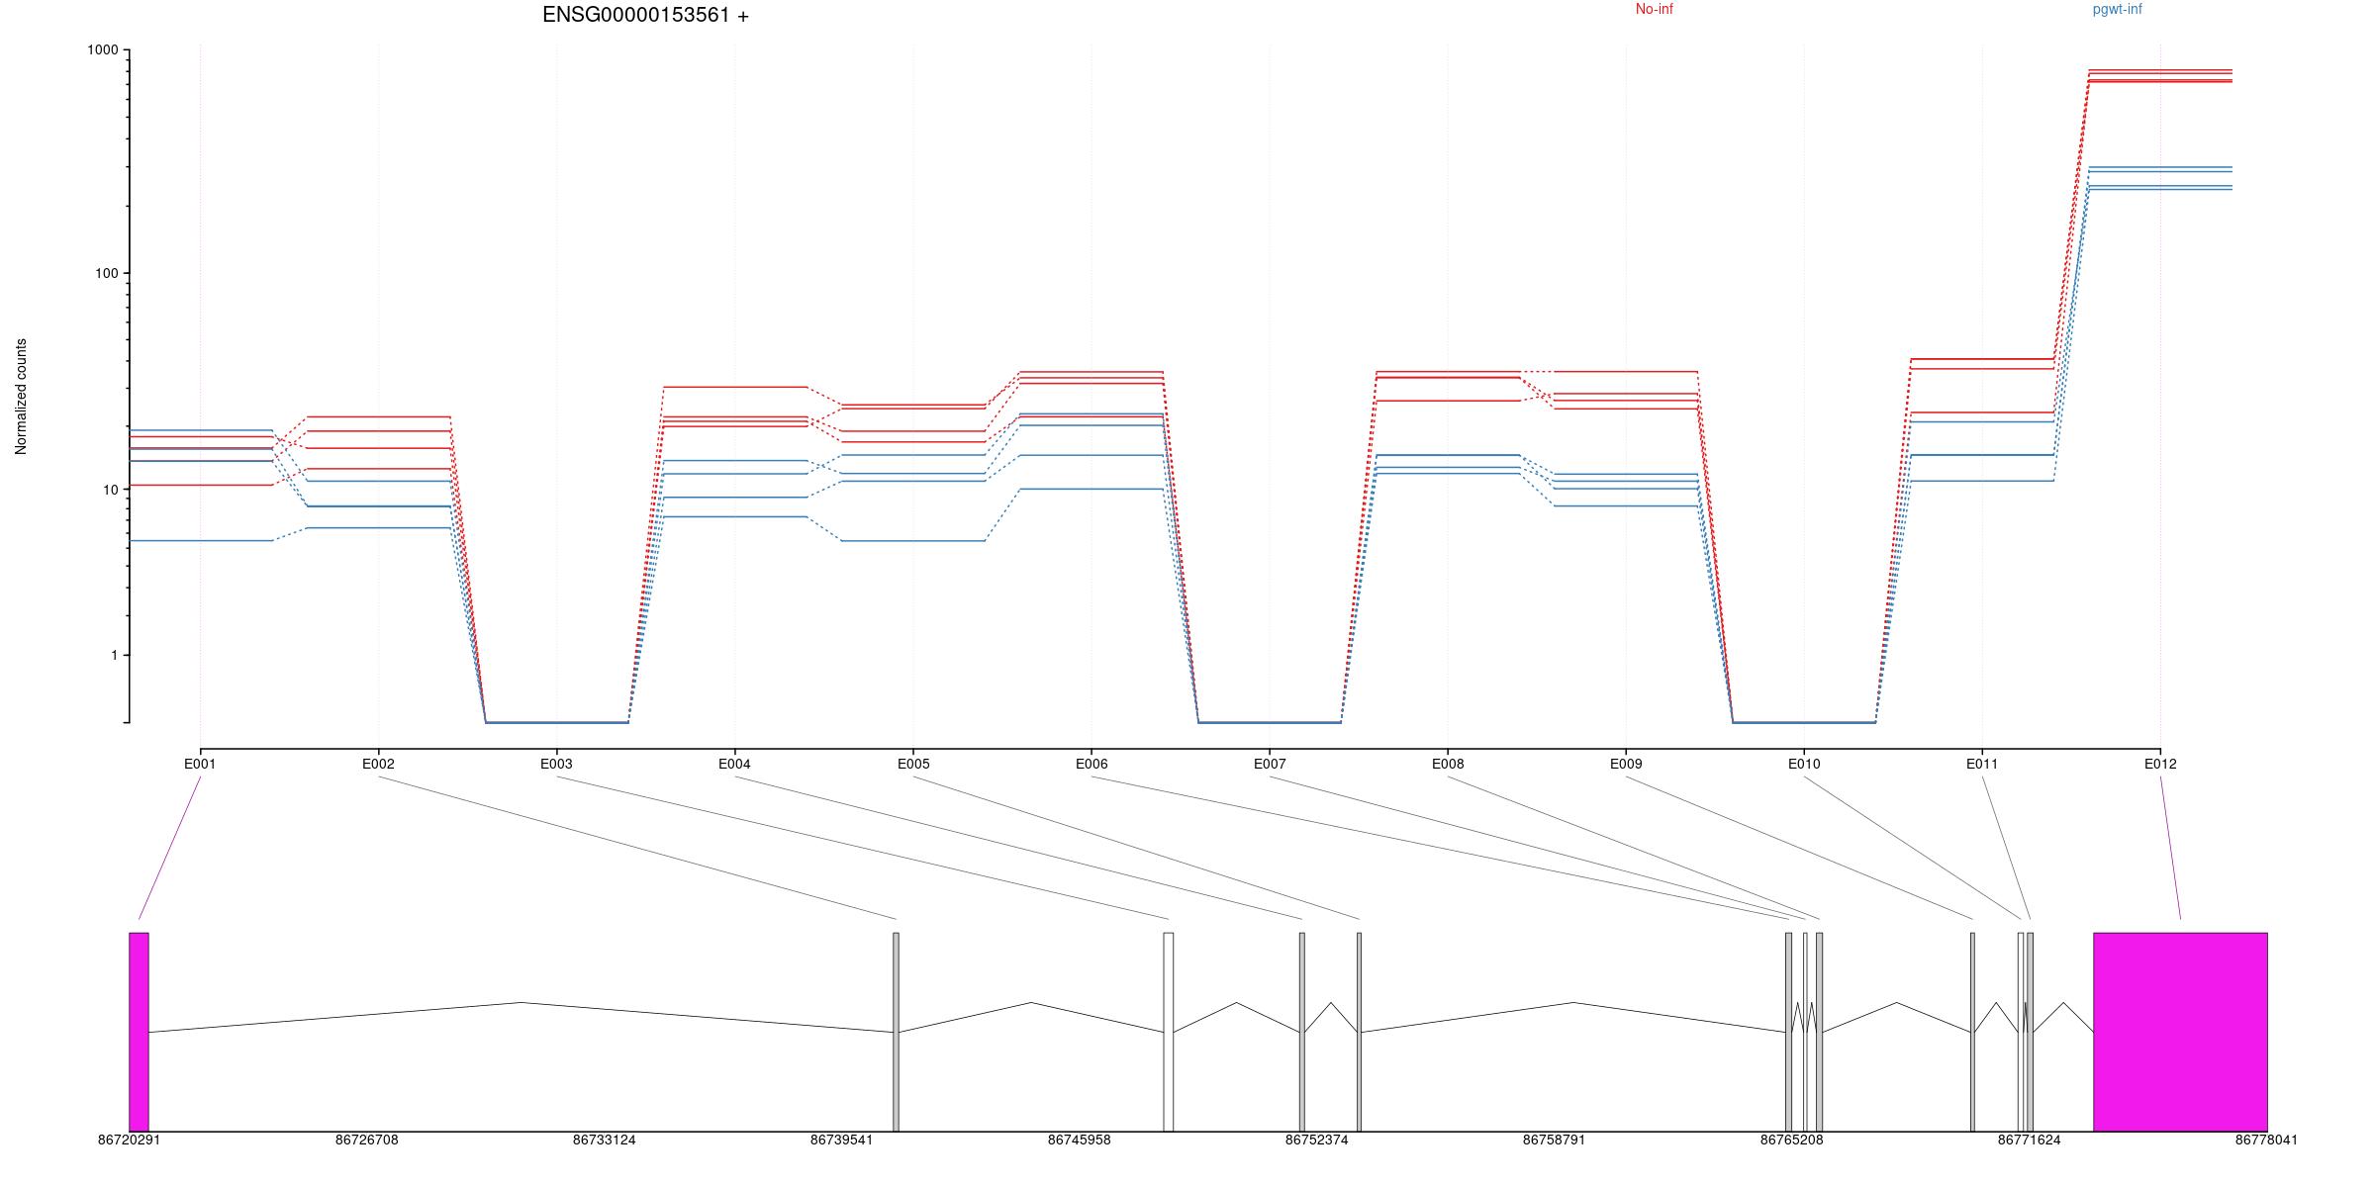Click the E012 exon label

pos(2160,764)
